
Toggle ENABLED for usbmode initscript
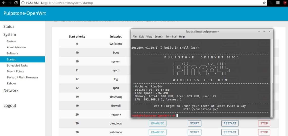(x=158, y=132)
